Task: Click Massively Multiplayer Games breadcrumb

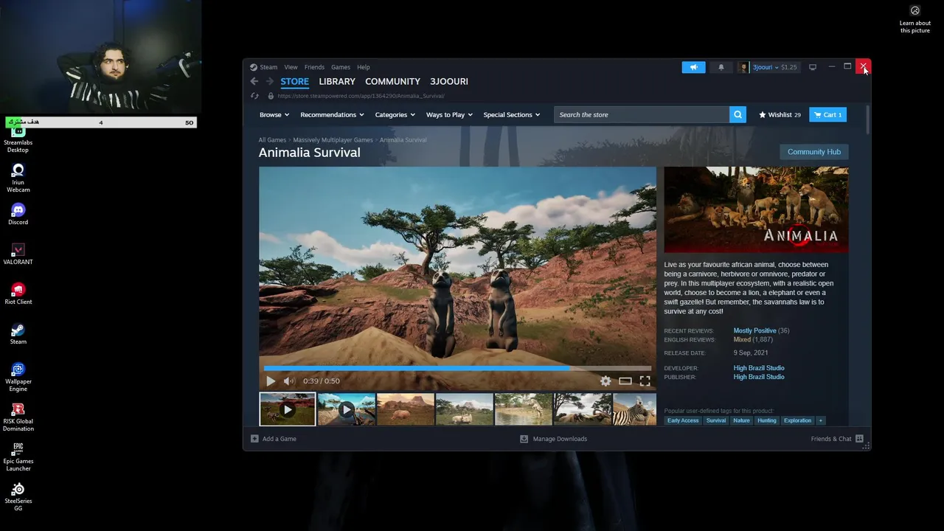Action: (333, 140)
